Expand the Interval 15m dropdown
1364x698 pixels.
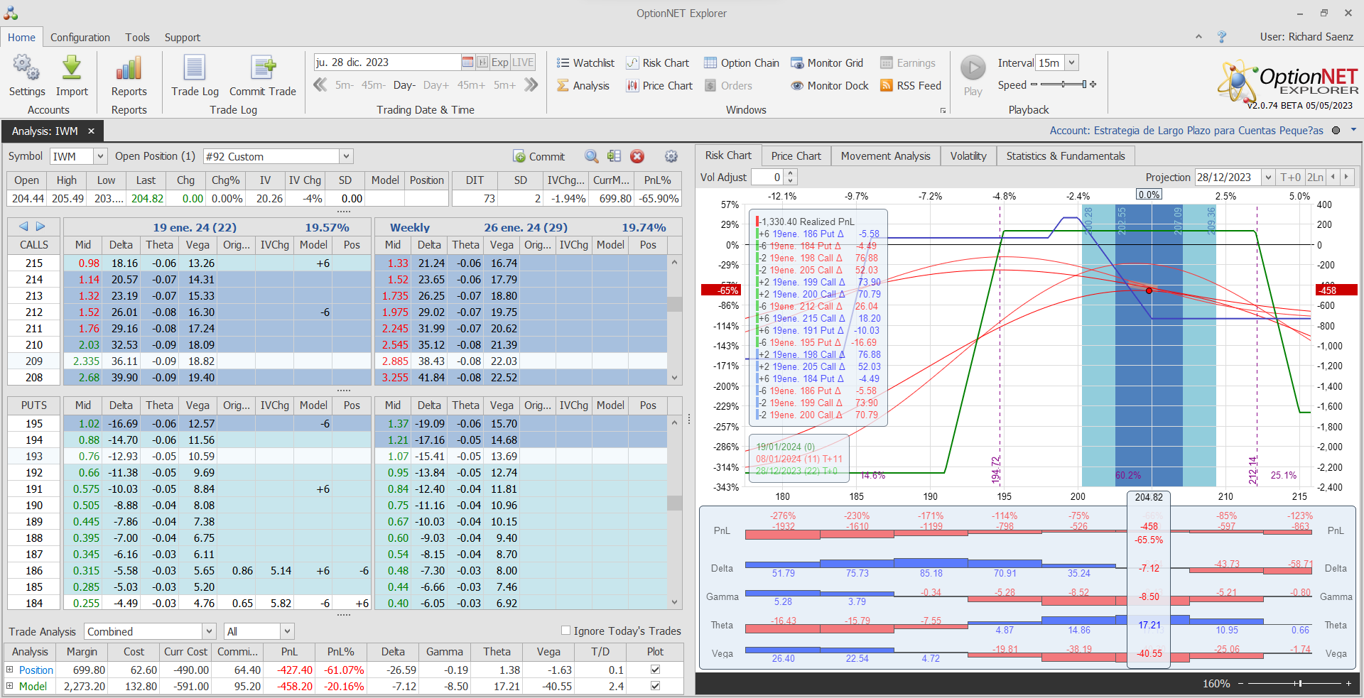1072,63
